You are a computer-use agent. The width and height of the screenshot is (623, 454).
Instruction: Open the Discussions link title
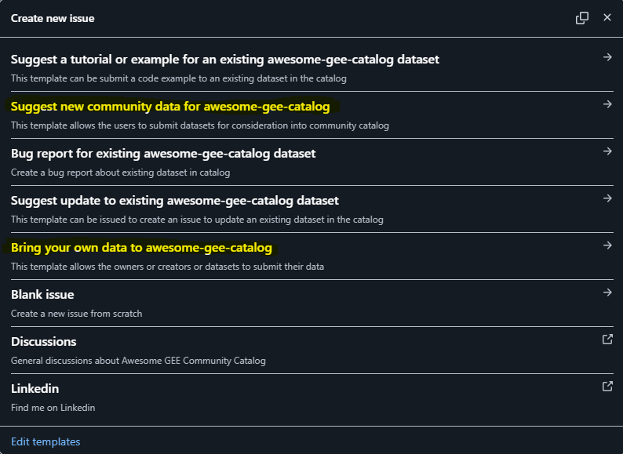pos(44,342)
